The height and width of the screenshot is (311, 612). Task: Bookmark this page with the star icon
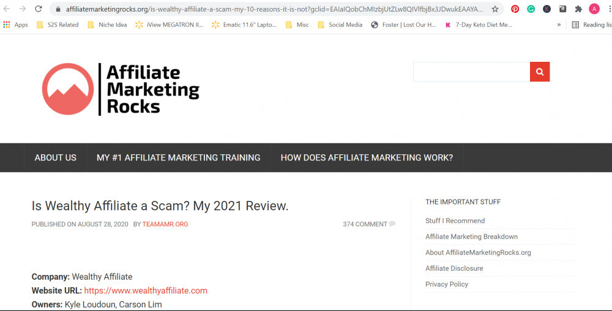pyautogui.click(x=495, y=9)
